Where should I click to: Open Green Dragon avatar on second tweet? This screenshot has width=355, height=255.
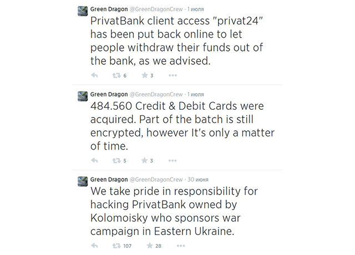[x=82, y=96]
